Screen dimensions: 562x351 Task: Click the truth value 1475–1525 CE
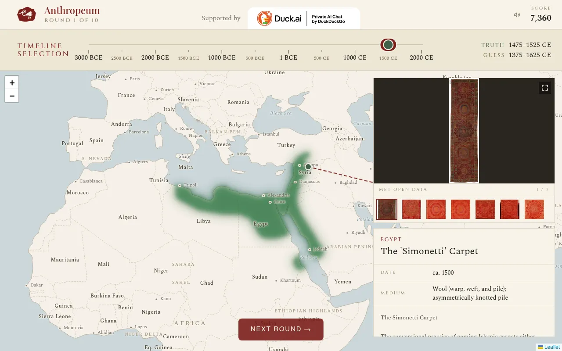530,45
